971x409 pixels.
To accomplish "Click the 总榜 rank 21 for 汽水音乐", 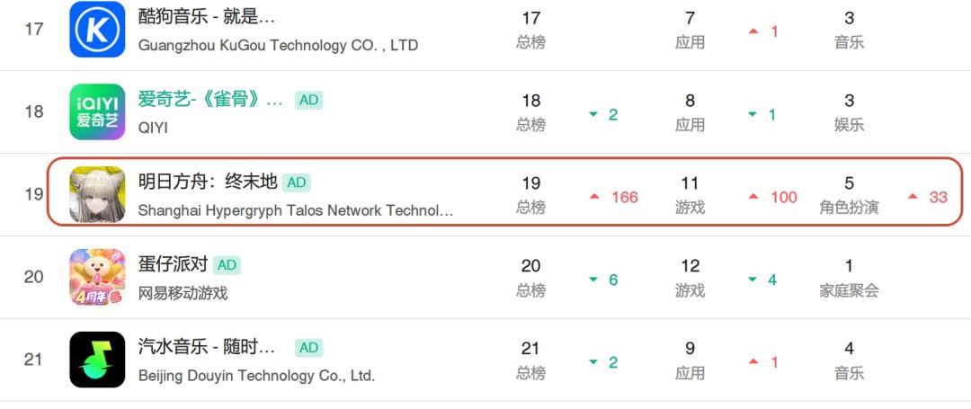I will click(x=530, y=360).
